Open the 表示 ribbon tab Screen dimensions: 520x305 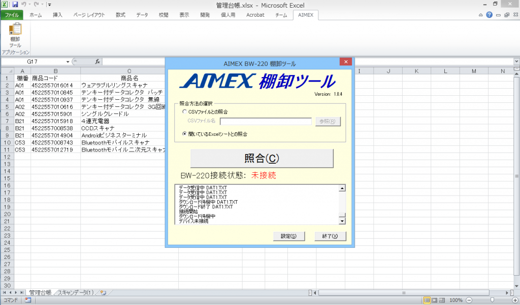point(184,15)
